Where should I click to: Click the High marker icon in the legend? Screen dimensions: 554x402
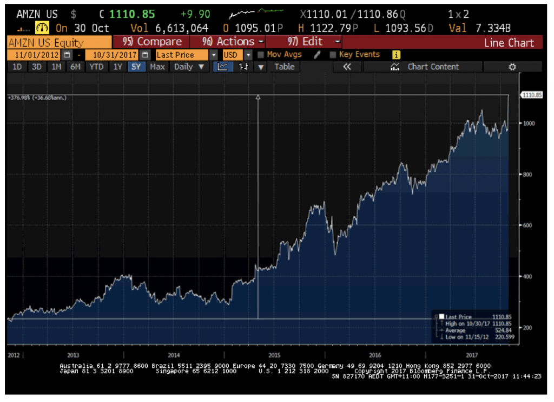coord(441,323)
